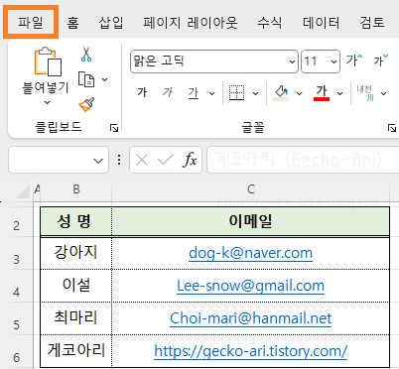Toggle bold 가 formatting
The image size is (399, 369).
142,92
